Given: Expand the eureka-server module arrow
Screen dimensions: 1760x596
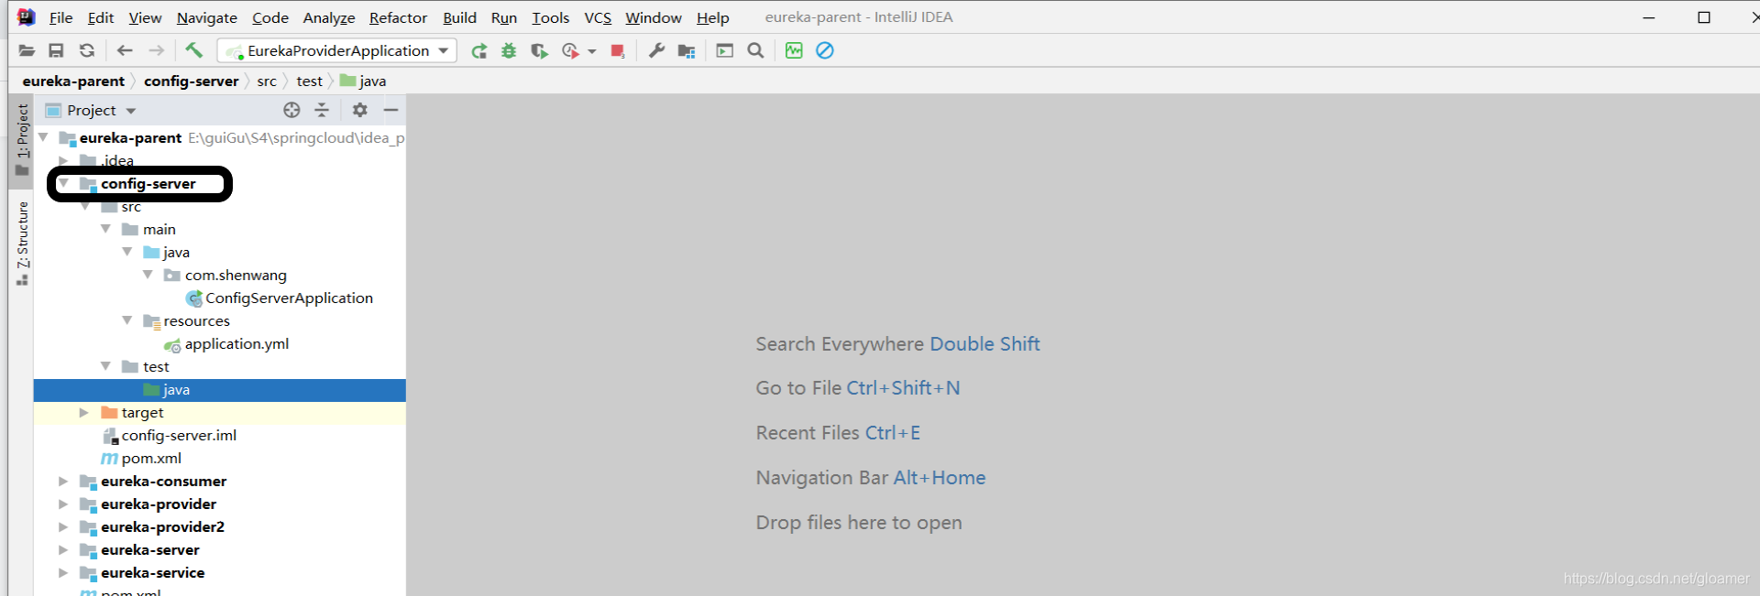Looking at the screenshot, I should (63, 550).
